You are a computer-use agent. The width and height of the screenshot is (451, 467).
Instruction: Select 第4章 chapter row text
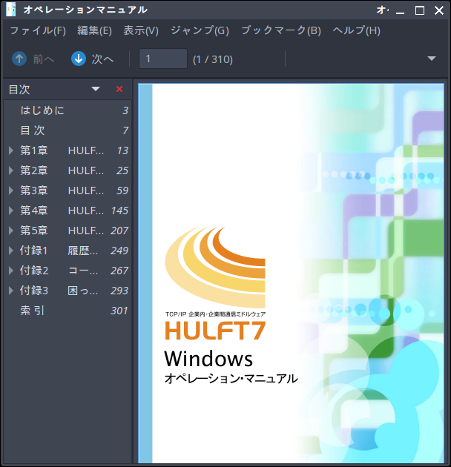(62, 211)
